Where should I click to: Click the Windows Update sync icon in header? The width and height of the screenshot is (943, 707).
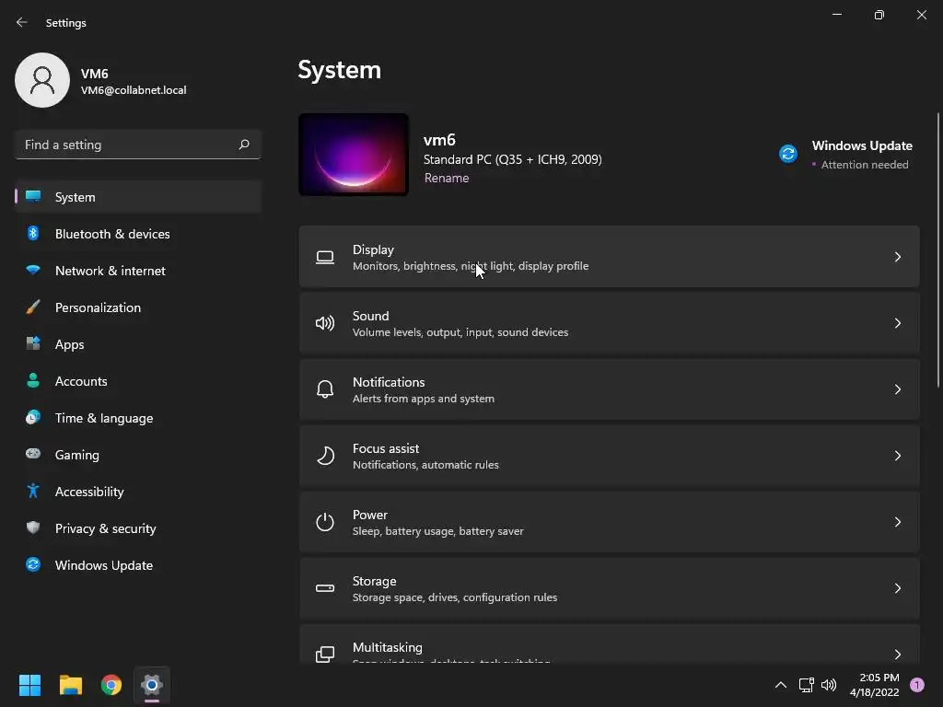[788, 154]
